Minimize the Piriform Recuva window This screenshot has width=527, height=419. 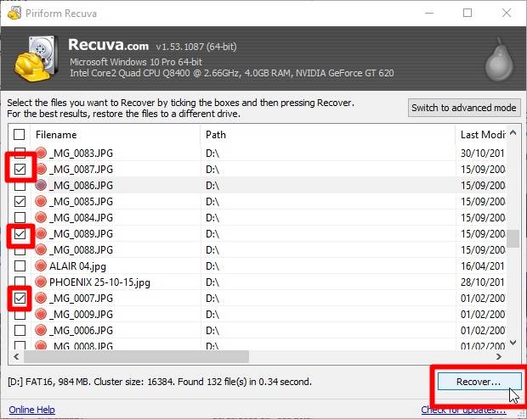click(429, 13)
